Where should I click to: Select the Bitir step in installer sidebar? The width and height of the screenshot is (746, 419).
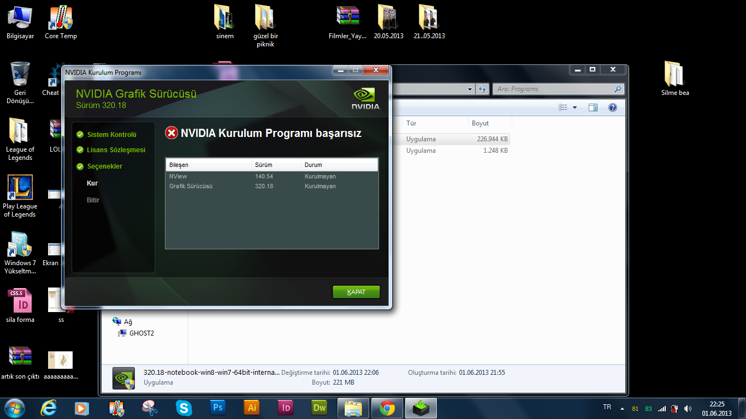pyautogui.click(x=93, y=200)
